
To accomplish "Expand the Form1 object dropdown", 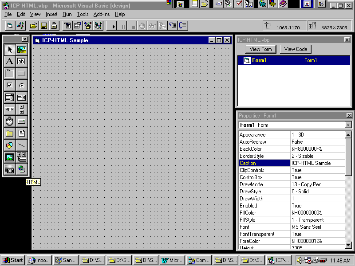I will pyautogui.click(x=348, y=125).
